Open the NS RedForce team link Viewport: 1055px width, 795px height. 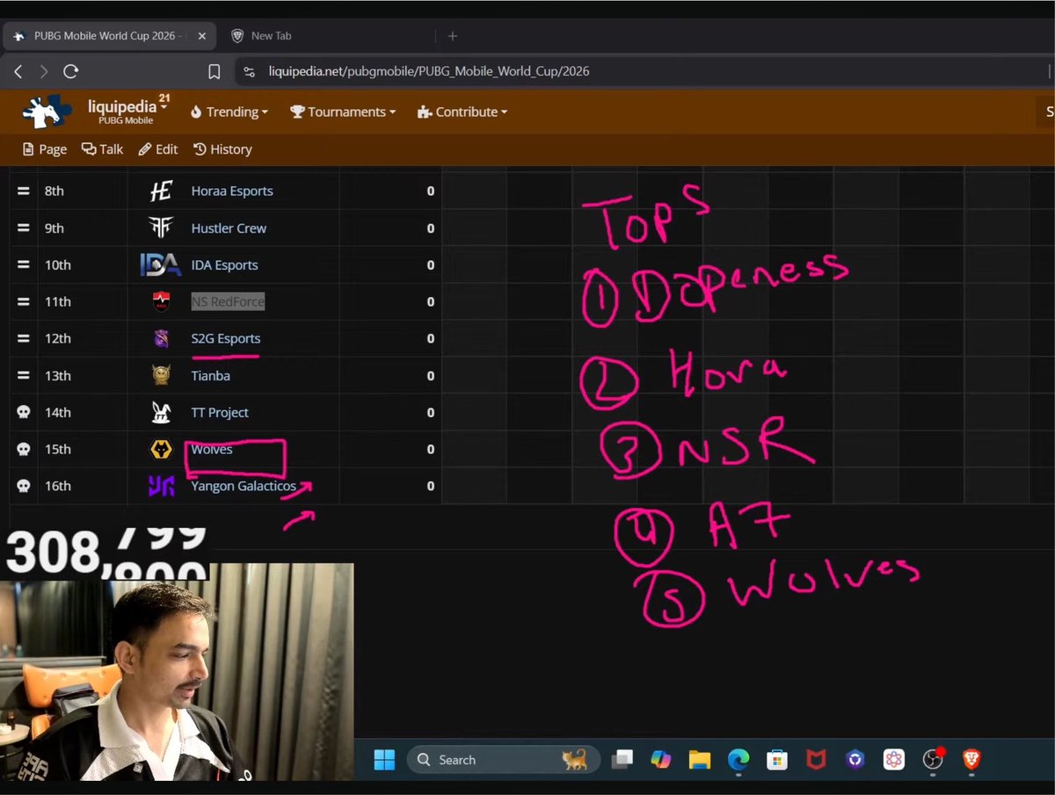[x=228, y=301]
